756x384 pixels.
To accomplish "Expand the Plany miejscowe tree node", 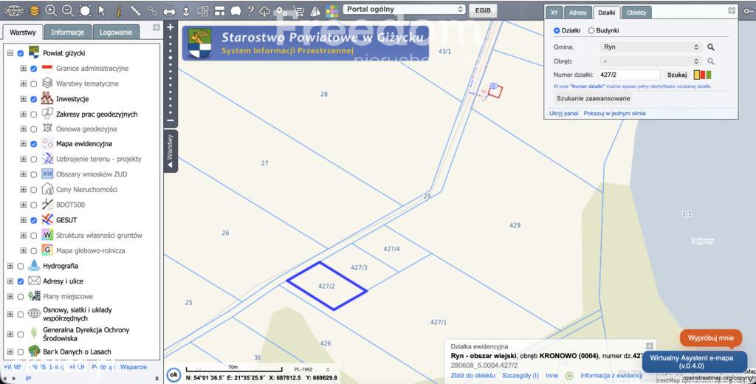I will pos(10,296).
